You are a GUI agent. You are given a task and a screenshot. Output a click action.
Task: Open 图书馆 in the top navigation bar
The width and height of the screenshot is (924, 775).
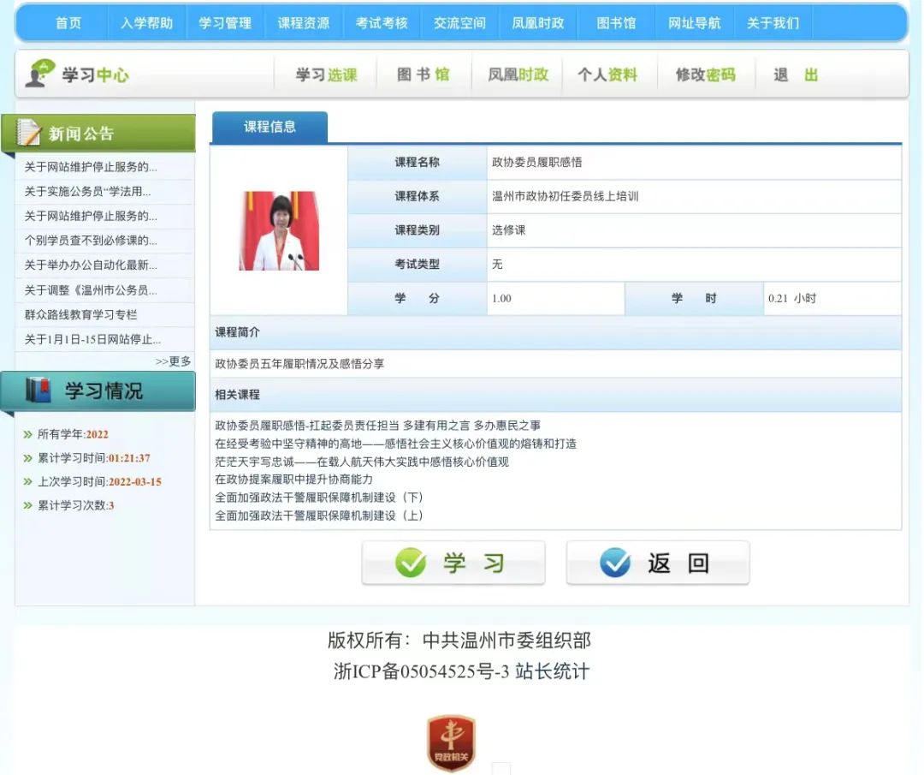coord(616,23)
